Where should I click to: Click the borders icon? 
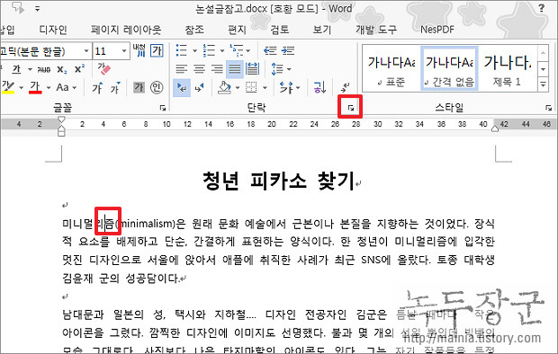coord(251,87)
